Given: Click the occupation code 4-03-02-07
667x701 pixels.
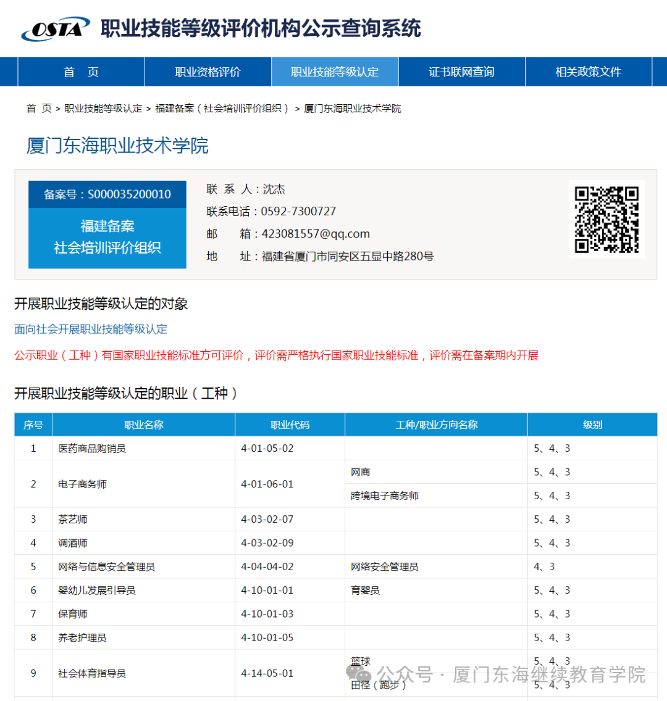Looking at the screenshot, I should click(x=267, y=520).
